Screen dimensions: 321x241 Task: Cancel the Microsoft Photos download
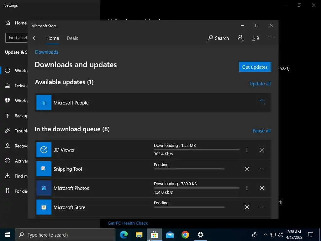[262, 188]
